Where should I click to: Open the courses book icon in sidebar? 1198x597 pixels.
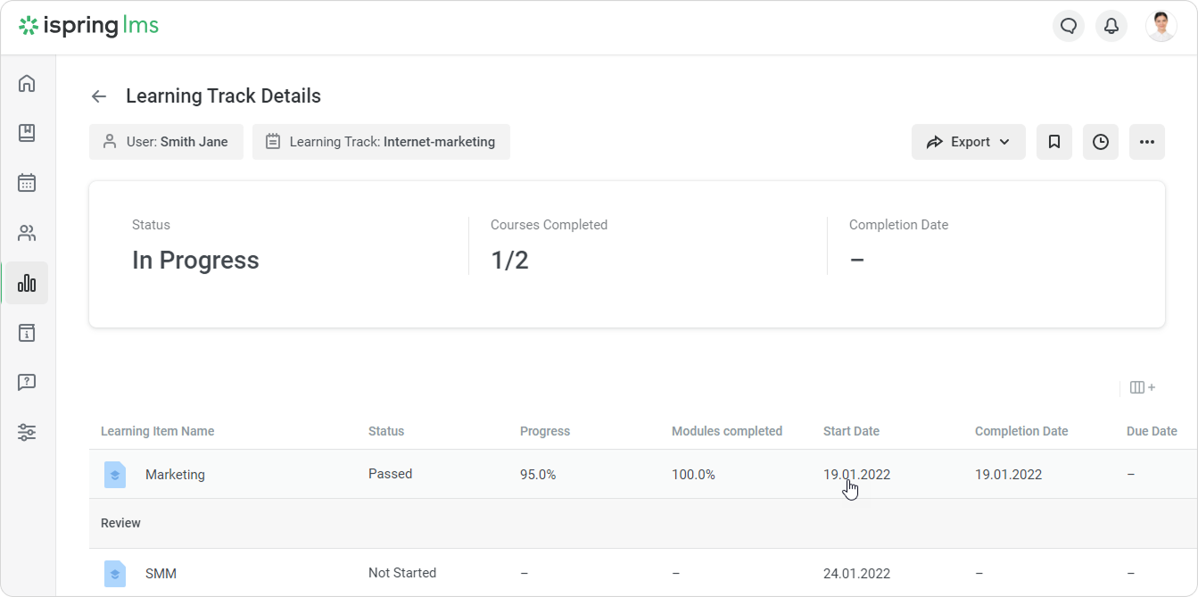pos(27,134)
